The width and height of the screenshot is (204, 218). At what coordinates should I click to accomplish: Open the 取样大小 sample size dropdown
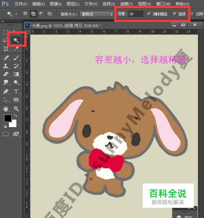click(x=97, y=14)
